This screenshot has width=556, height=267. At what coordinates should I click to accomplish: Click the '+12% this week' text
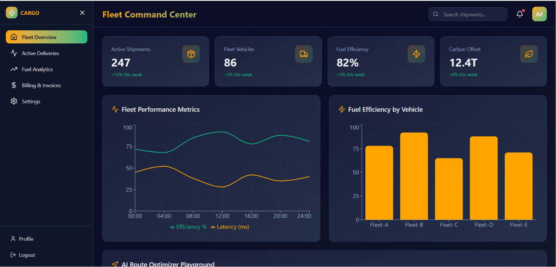point(126,74)
